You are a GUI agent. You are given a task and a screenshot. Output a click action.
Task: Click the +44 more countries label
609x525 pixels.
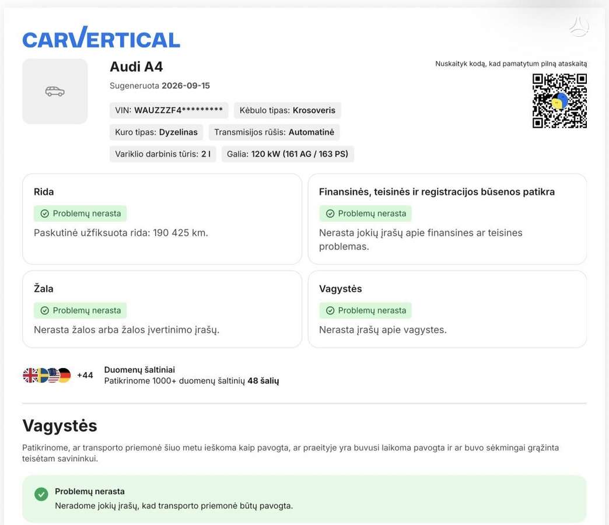[85, 375]
